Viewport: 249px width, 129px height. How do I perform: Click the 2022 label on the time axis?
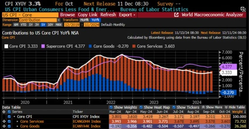(x=111, y=102)
